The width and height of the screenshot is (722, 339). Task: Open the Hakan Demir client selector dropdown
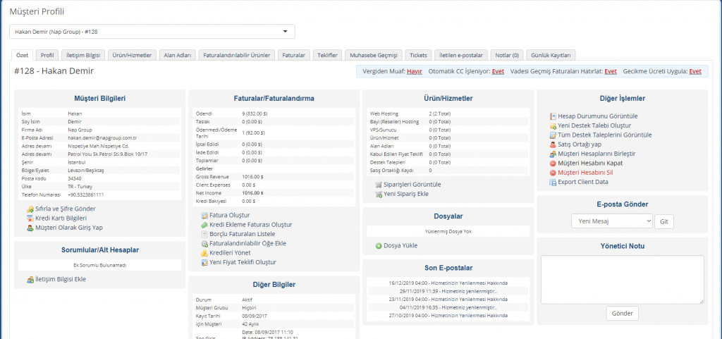coord(152,32)
